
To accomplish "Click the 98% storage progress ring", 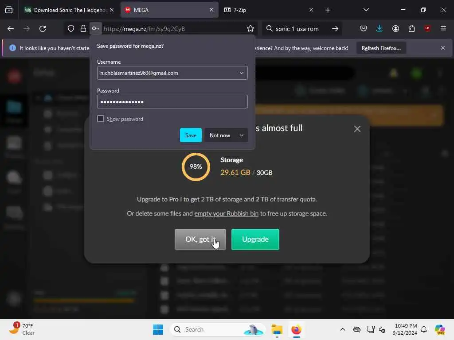I will point(196,166).
